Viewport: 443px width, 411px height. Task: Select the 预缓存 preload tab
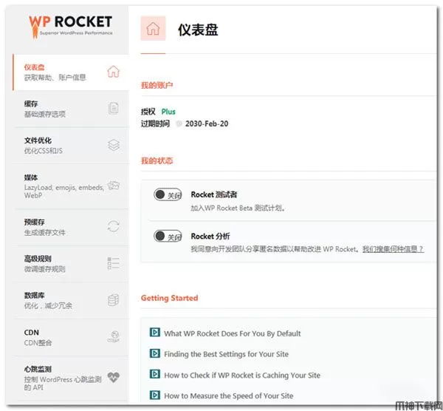(71, 227)
